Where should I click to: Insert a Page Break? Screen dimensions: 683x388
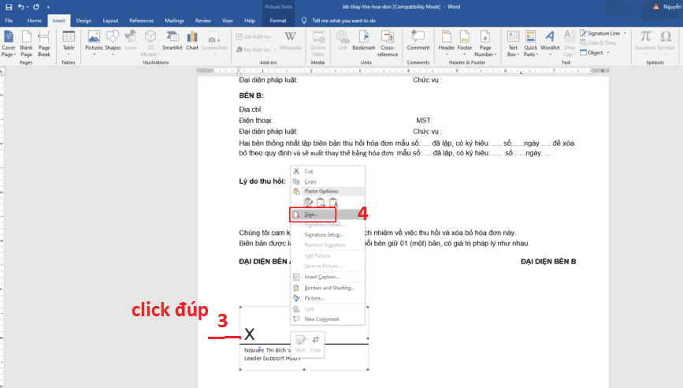tap(44, 43)
